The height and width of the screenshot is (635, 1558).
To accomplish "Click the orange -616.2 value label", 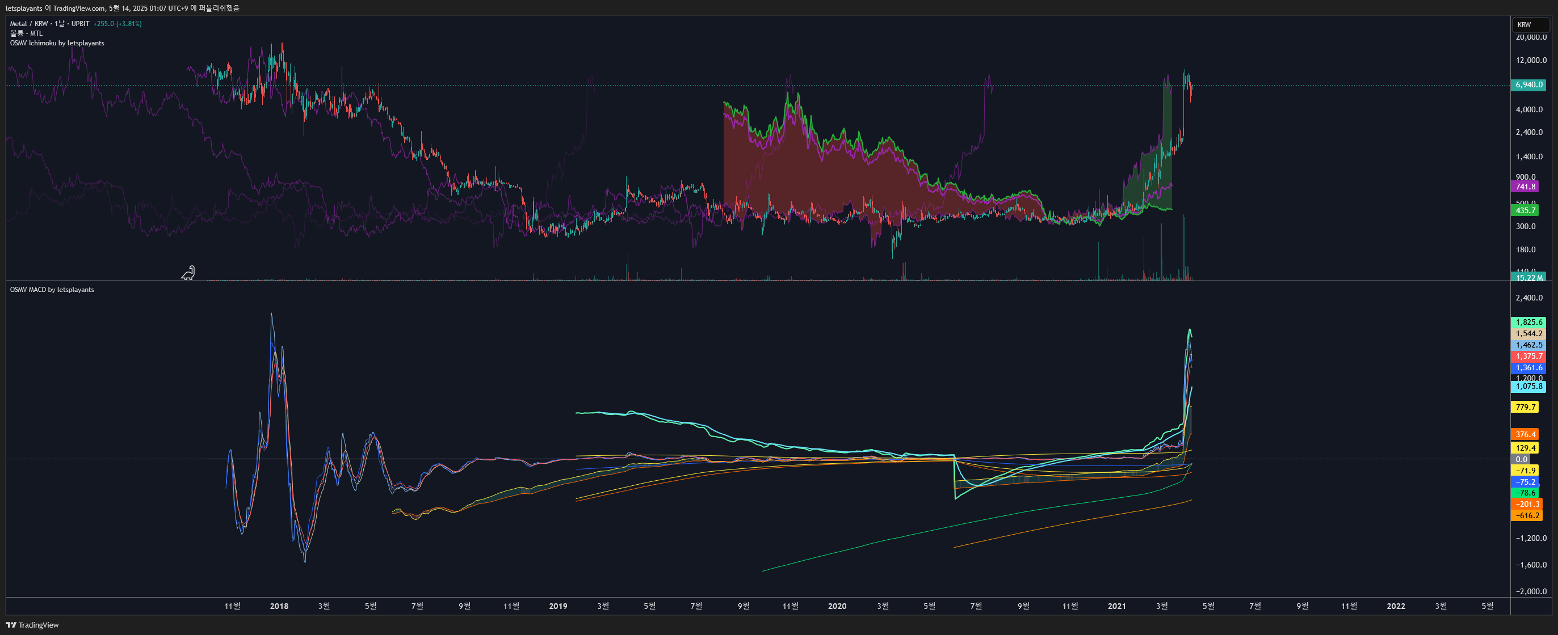I will [1527, 515].
